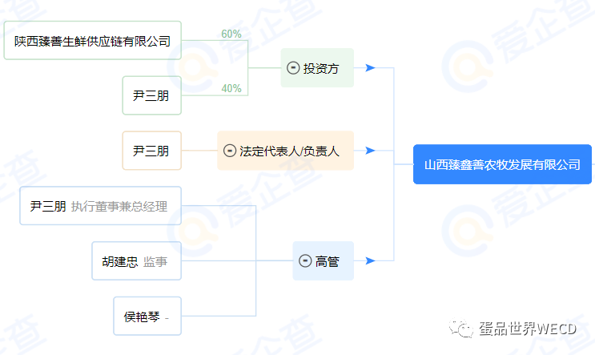Click the 40% shareholding label
The width and height of the screenshot is (595, 355).
[x=231, y=88]
